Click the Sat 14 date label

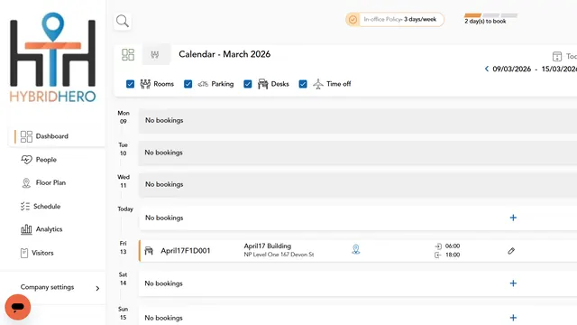[x=123, y=279]
